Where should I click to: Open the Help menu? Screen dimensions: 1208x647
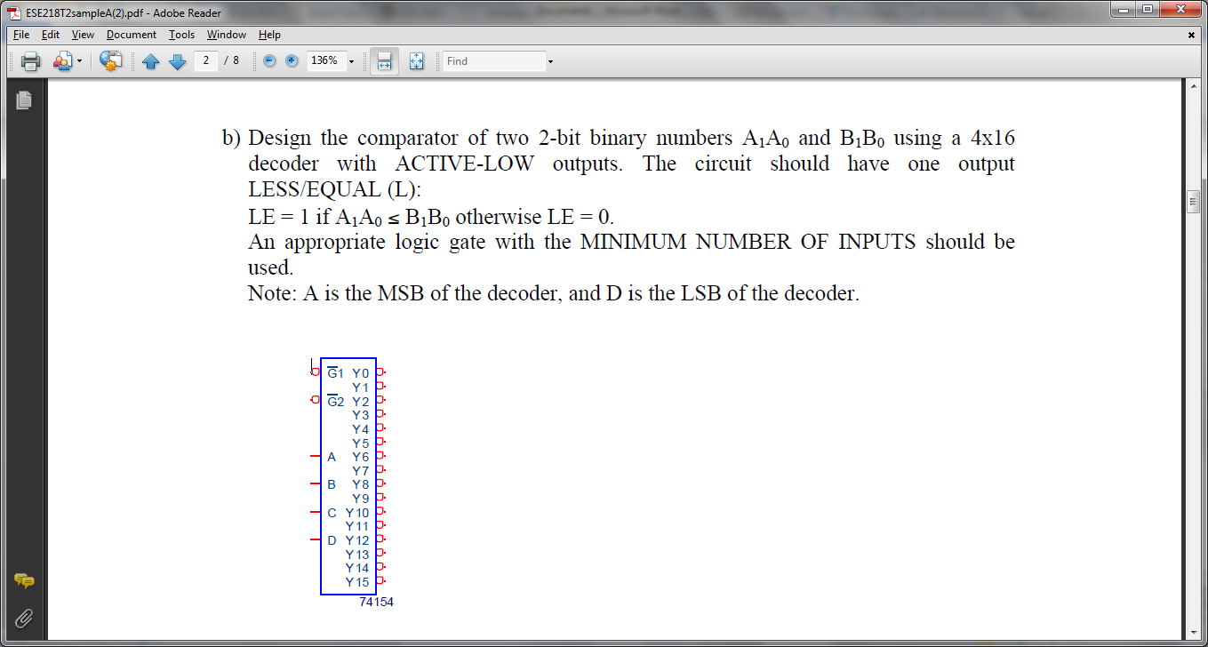click(269, 35)
